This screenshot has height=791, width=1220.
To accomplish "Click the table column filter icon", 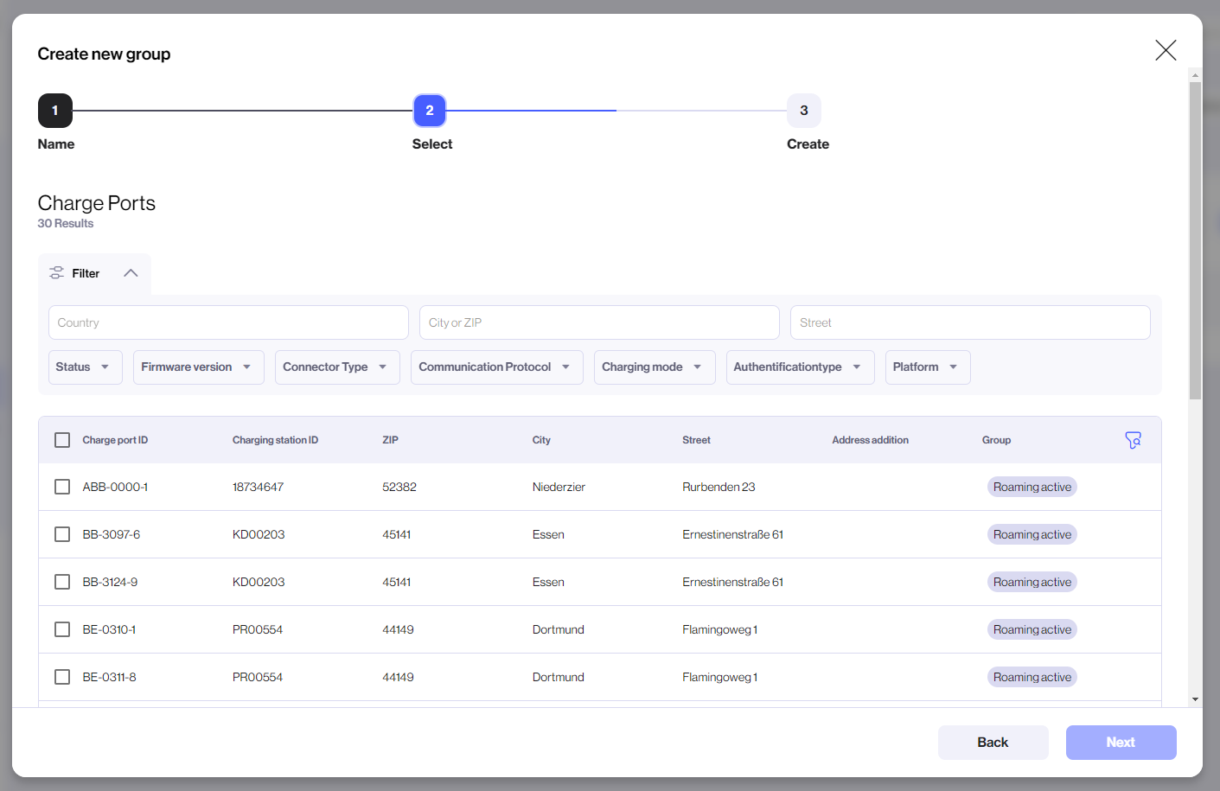I will (x=1133, y=440).
